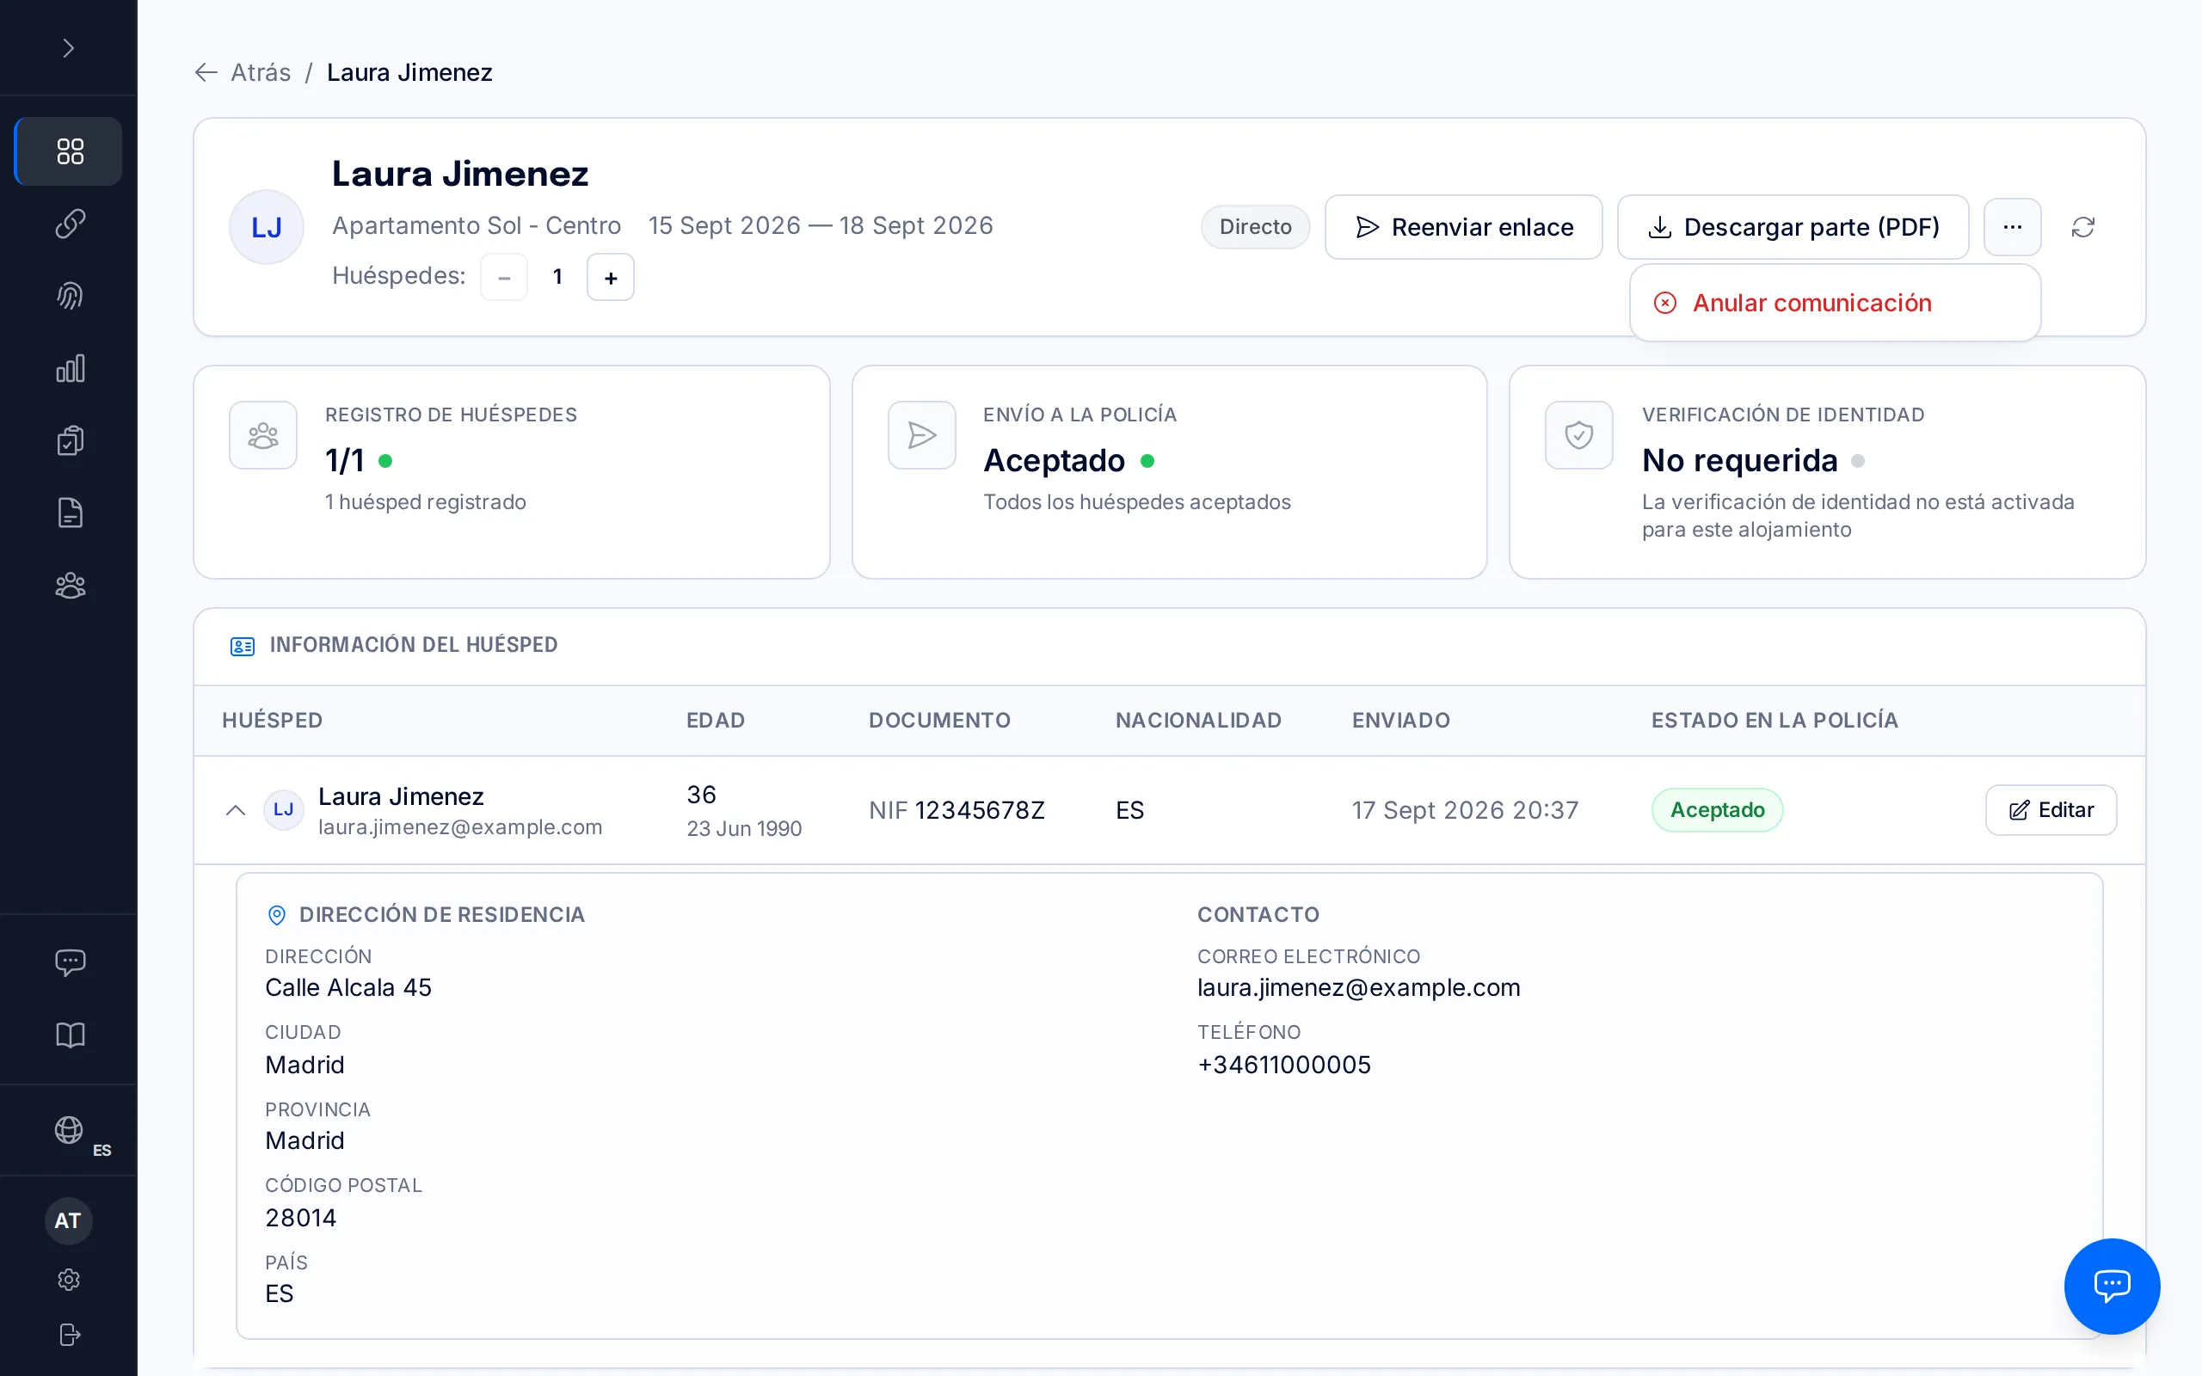2202x1376 pixels.
Task: Click the NACIONALIDAD column header
Action: point(1198,720)
